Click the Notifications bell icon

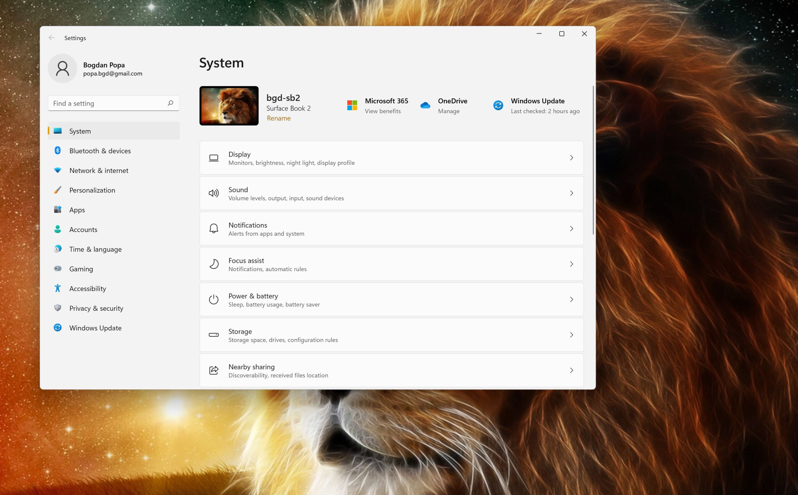pyautogui.click(x=214, y=229)
